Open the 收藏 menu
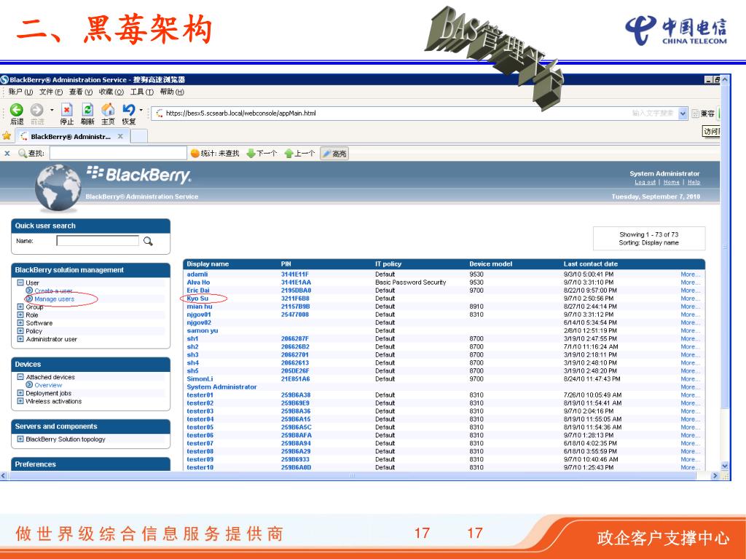The image size is (746, 559). (x=111, y=92)
